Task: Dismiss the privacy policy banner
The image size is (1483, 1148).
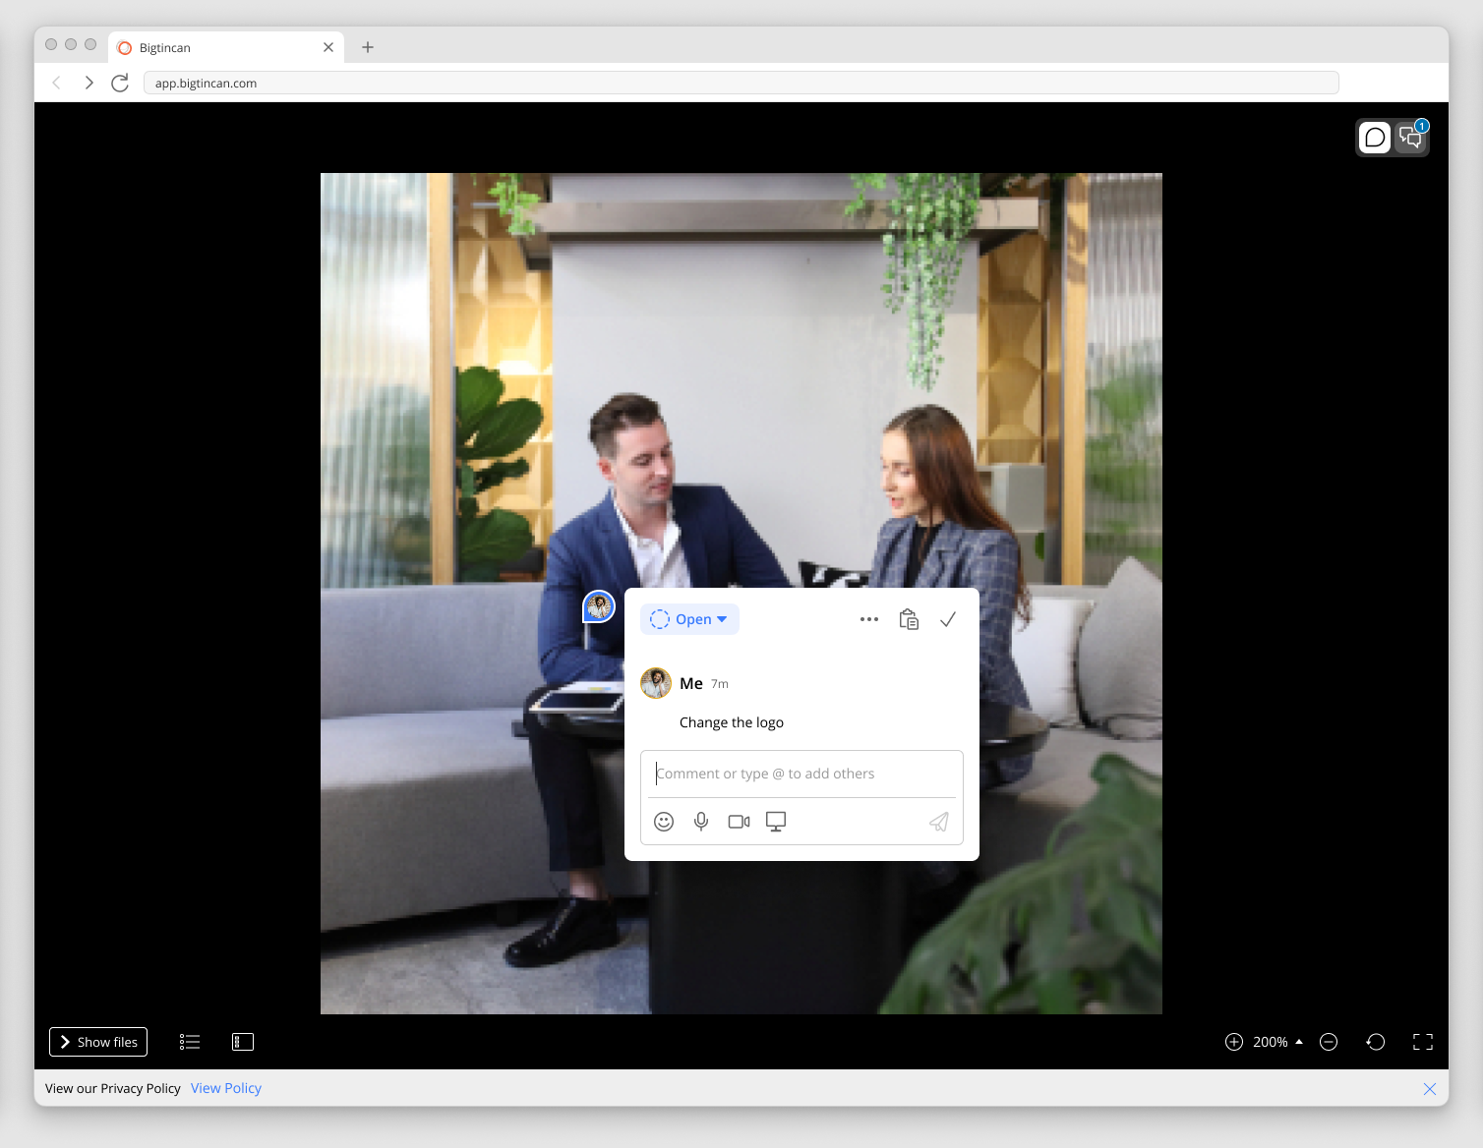Action: 1430,1088
